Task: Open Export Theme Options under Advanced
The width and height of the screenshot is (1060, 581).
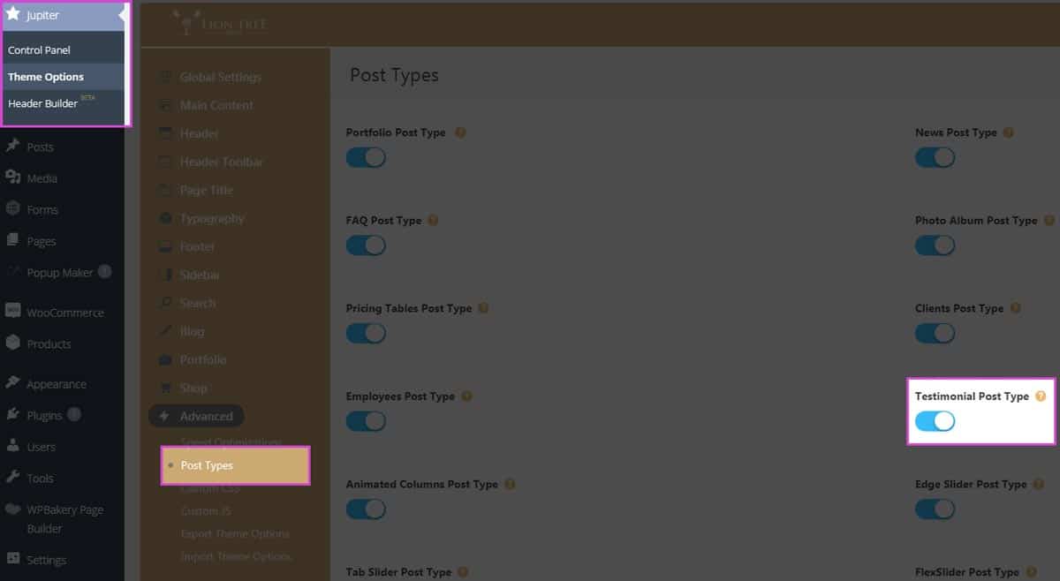Action: click(x=235, y=533)
